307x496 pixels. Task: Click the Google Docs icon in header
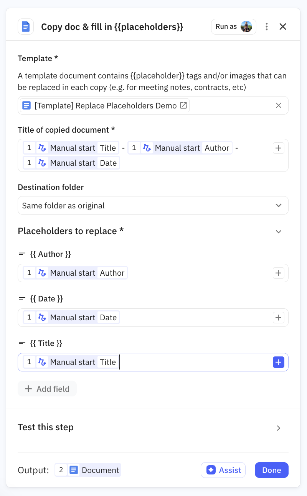pos(26,27)
